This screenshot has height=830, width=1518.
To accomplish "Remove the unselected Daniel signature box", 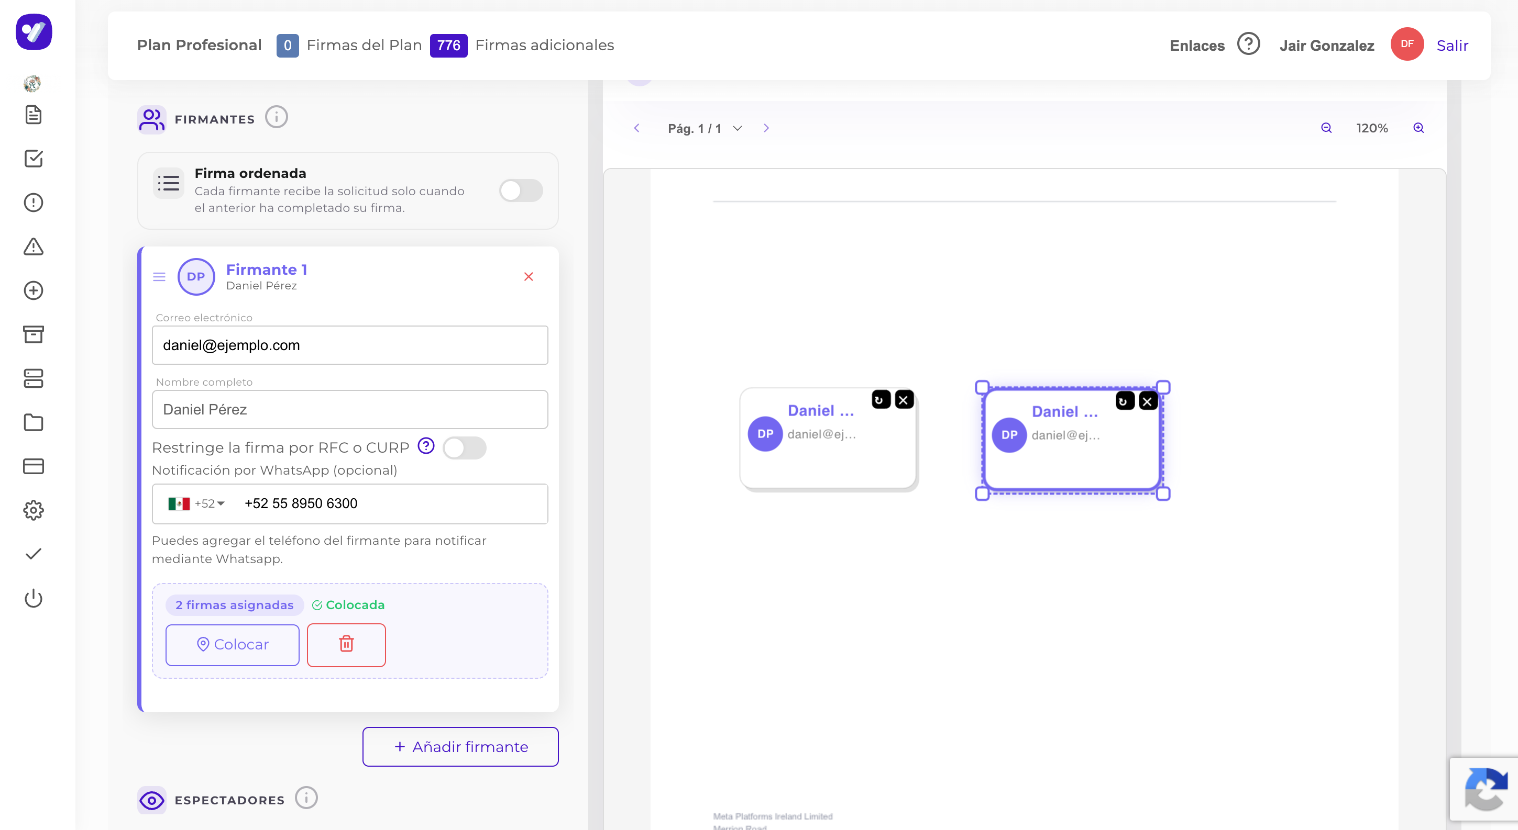I will pyautogui.click(x=904, y=400).
